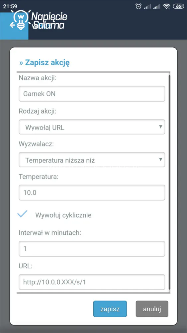Viewport: 187px width, 333px height.
Task: Tap the battery level indicator
Action: click(x=178, y=6)
